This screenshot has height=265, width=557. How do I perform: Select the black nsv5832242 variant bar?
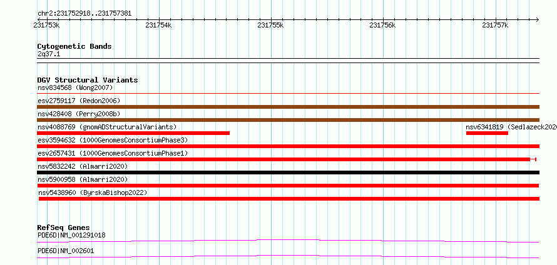point(288,172)
